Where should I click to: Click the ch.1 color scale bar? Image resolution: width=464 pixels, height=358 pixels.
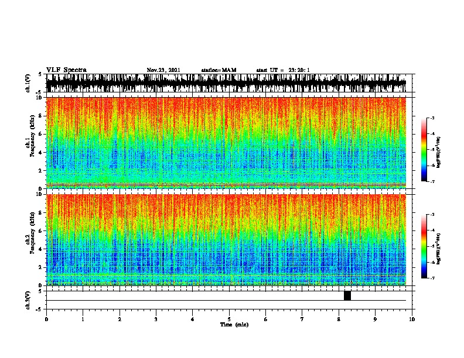pyautogui.click(x=424, y=150)
